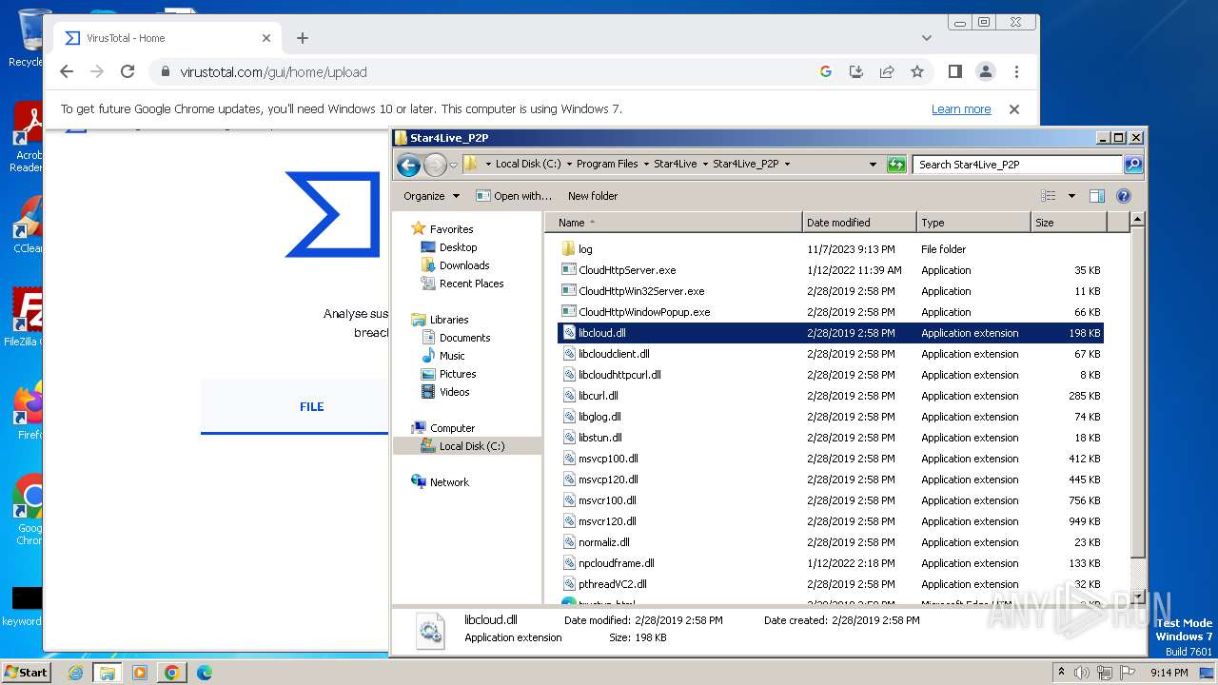1218x685 pixels.
Task: Open Organize menu in Explorer
Action: tap(431, 196)
